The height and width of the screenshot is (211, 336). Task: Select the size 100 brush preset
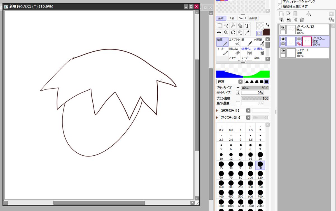coord(250,175)
